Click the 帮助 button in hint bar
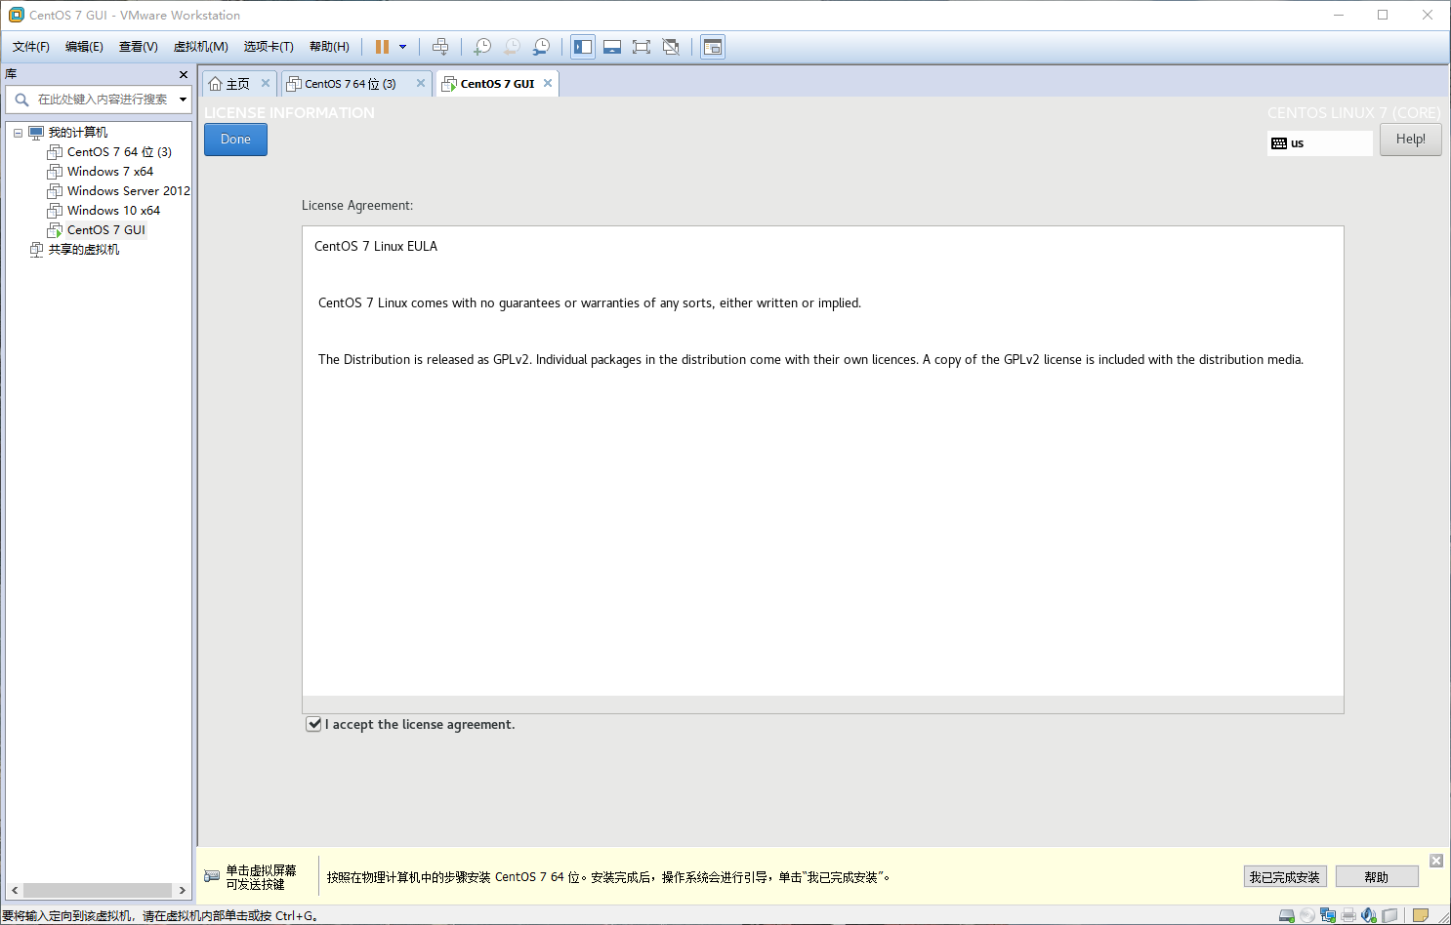 (1377, 877)
